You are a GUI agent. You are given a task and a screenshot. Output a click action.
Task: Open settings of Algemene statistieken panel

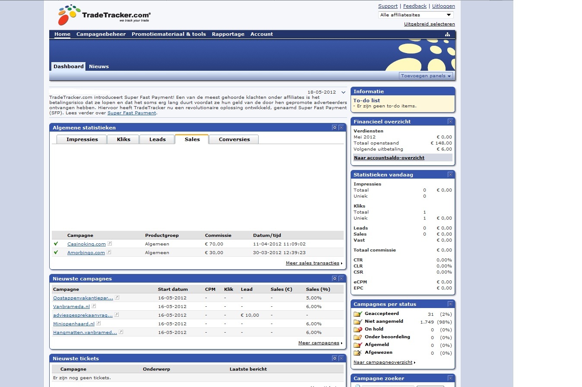(335, 128)
